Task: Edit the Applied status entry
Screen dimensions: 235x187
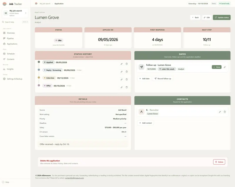Action: point(122,64)
